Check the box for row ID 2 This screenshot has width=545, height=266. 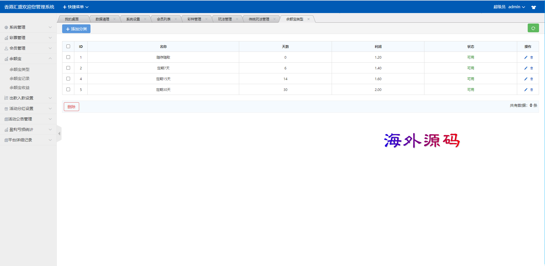point(68,68)
